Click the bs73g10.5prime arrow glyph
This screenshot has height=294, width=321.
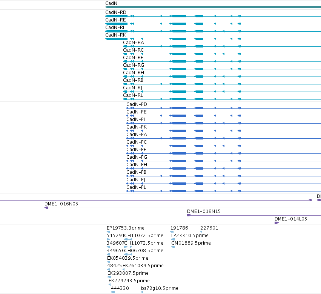142,292
